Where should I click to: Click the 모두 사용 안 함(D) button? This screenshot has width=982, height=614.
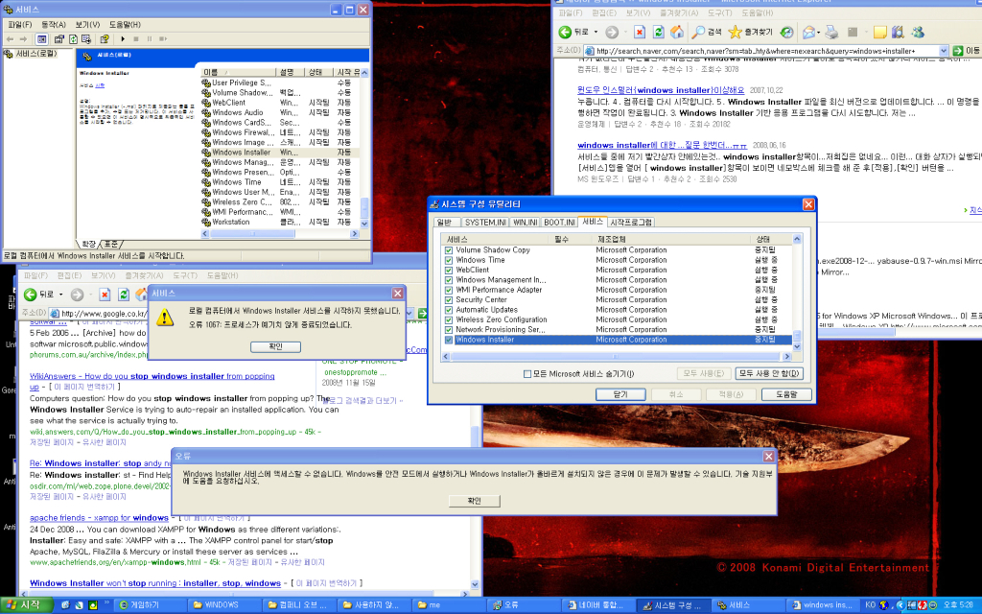tap(769, 374)
